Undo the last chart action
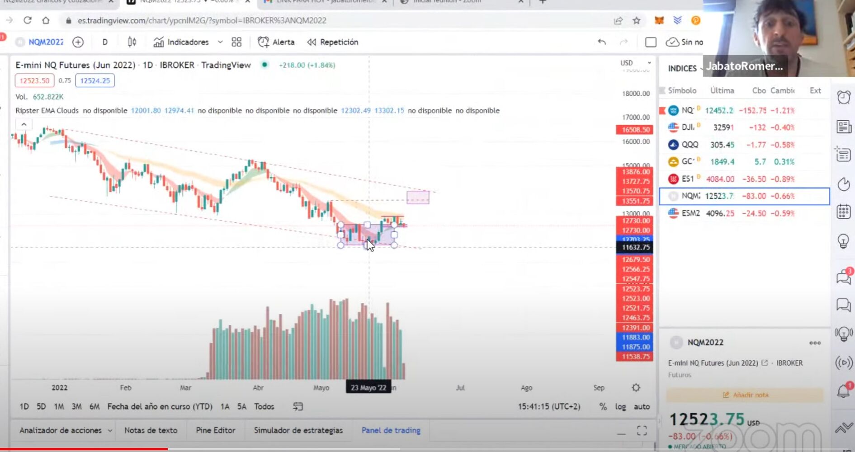This screenshot has width=855, height=452. [x=601, y=42]
